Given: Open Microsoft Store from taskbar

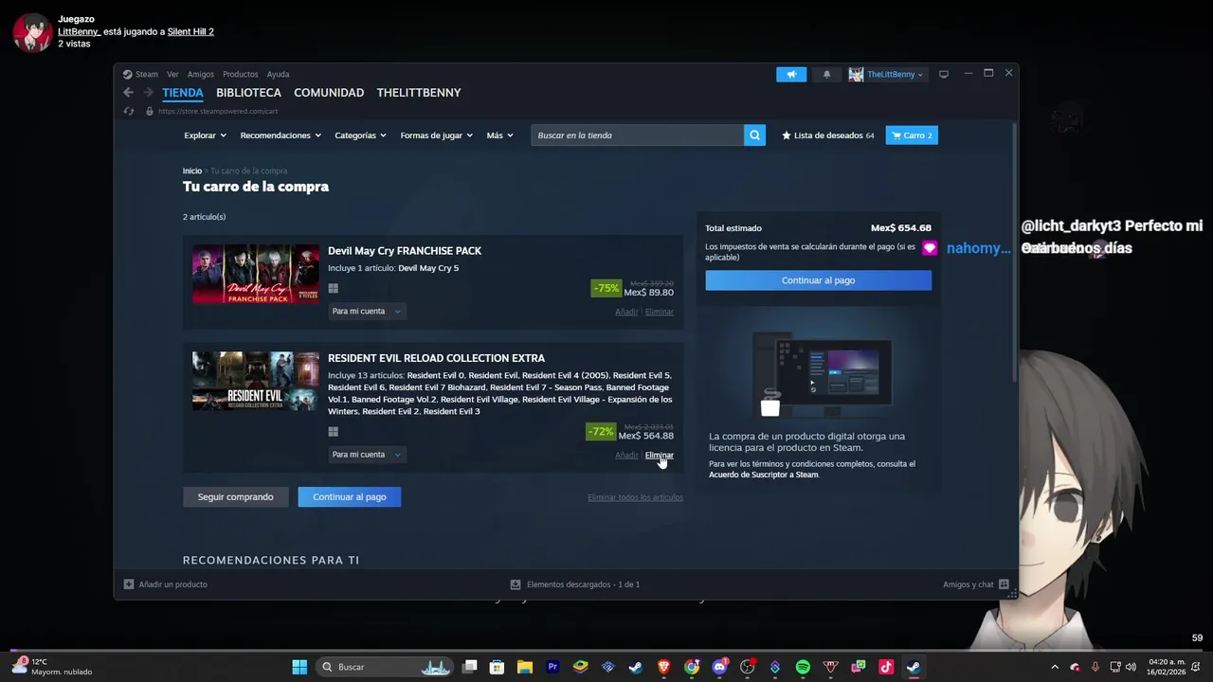Looking at the screenshot, I should [x=497, y=667].
